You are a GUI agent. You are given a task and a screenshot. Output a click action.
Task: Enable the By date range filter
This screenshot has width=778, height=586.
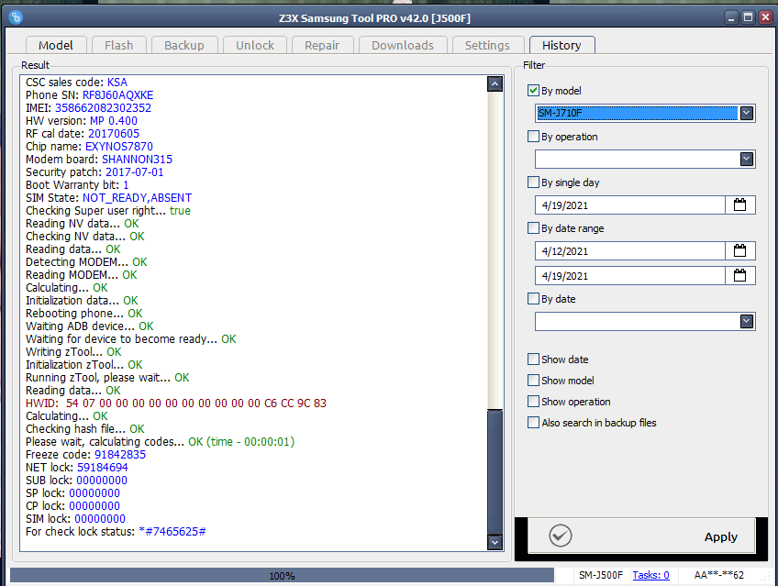click(533, 228)
